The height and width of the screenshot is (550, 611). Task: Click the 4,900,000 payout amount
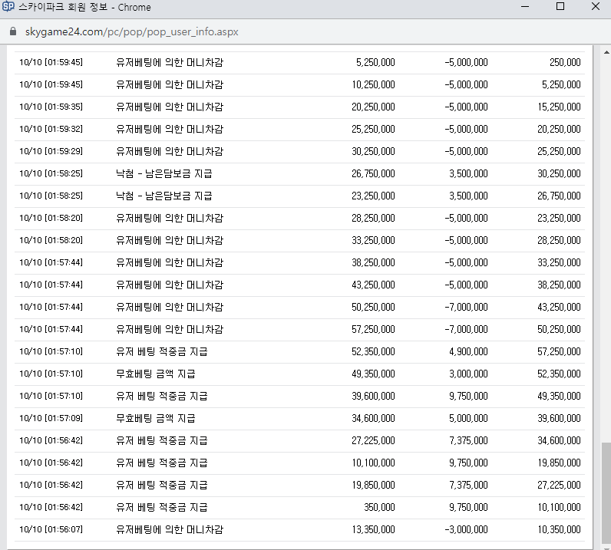[x=467, y=351]
